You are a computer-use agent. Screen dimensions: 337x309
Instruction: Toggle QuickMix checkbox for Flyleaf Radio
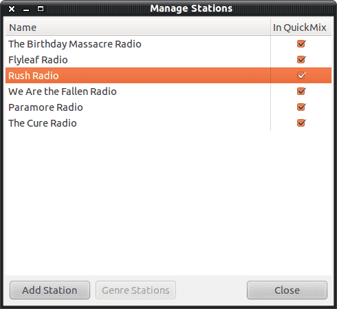(x=301, y=59)
